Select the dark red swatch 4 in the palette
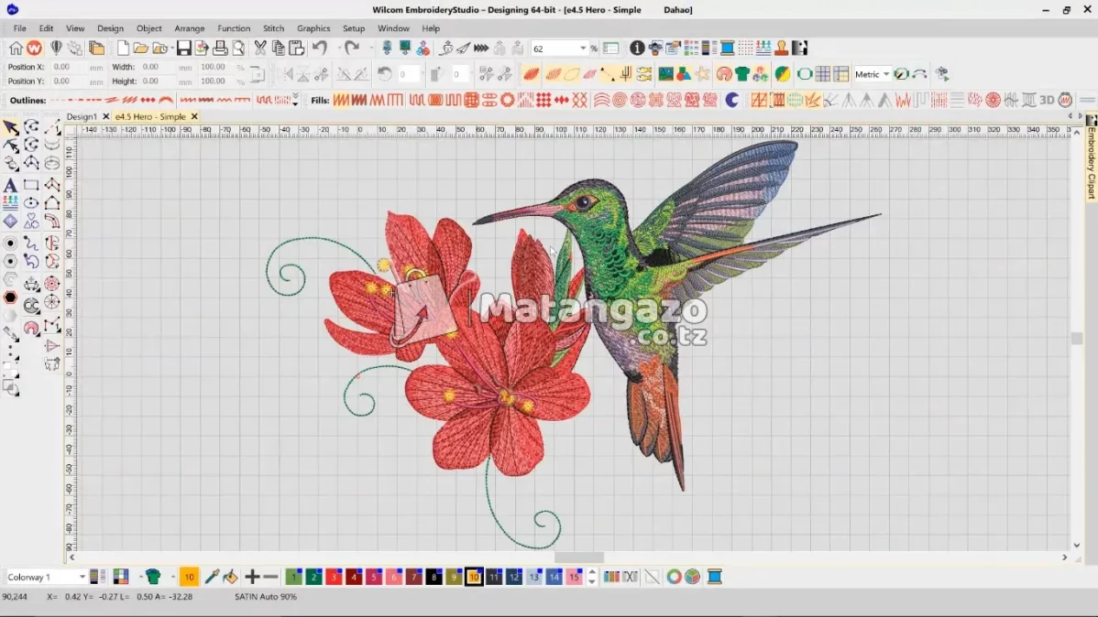This screenshot has height=617, width=1098. coord(352,577)
